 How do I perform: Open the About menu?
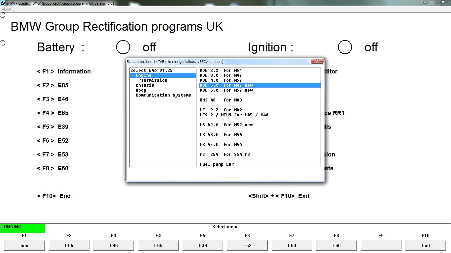[x=9, y=9]
